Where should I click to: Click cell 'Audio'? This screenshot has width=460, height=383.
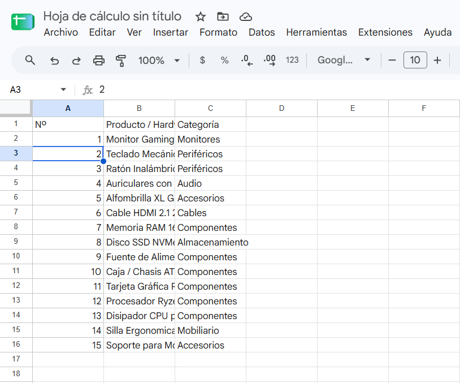click(x=210, y=183)
